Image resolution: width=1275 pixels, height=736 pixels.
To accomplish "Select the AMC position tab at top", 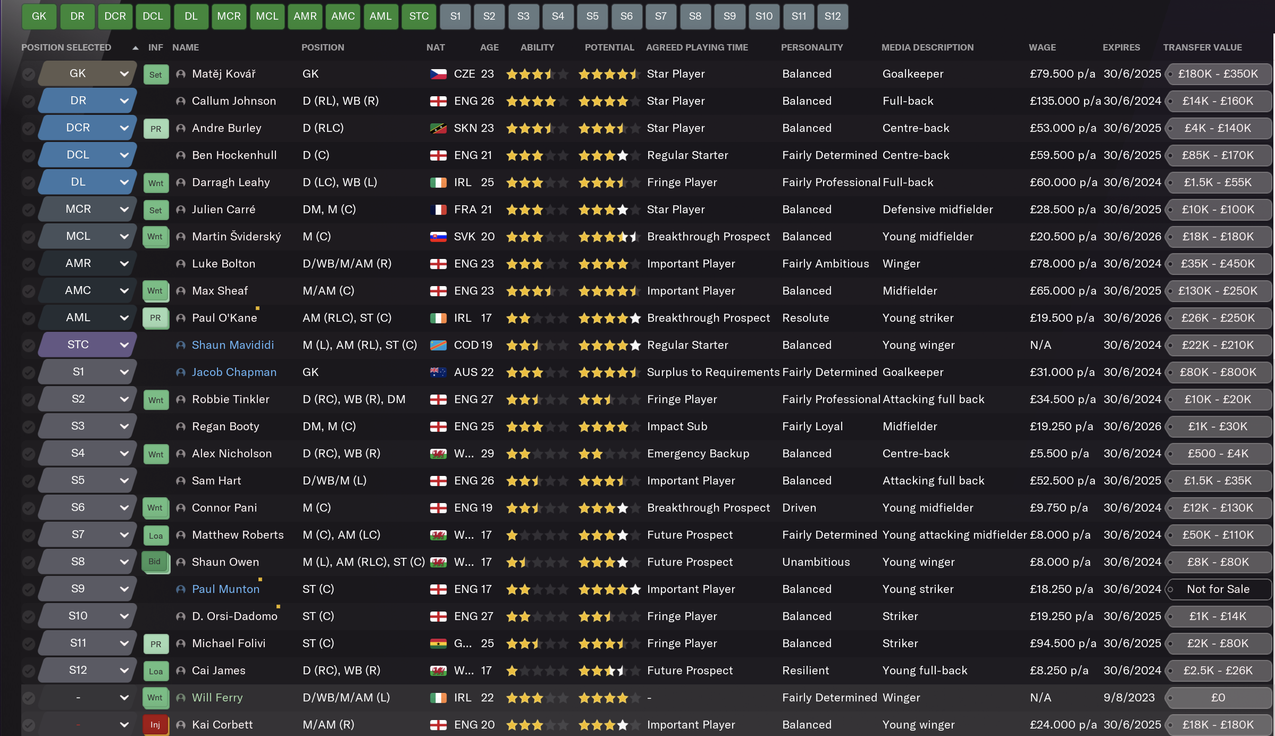I will coord(343,16).
